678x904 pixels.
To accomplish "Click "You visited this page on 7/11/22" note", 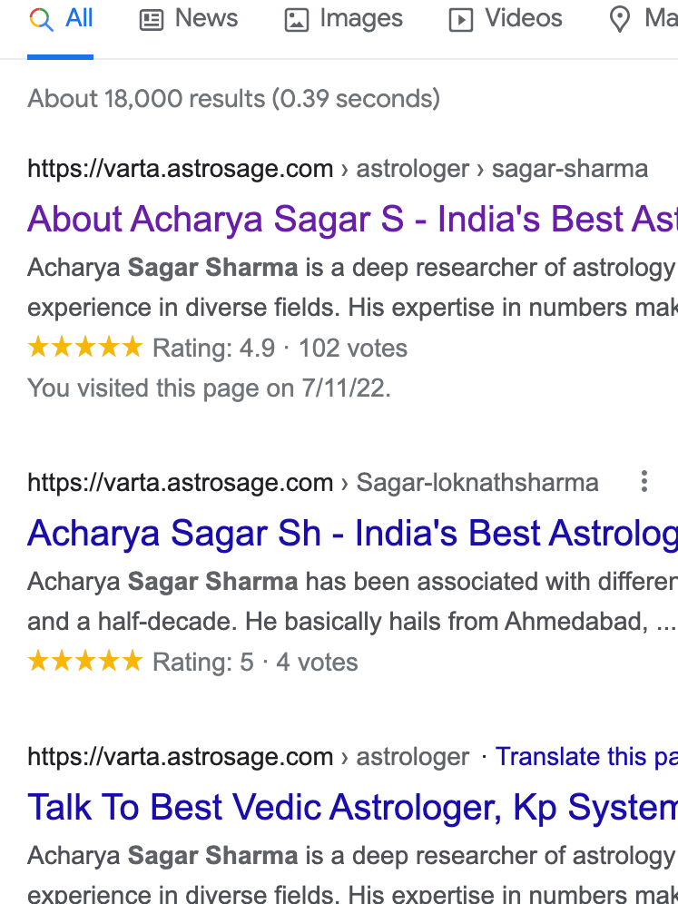I will (209, 388).
